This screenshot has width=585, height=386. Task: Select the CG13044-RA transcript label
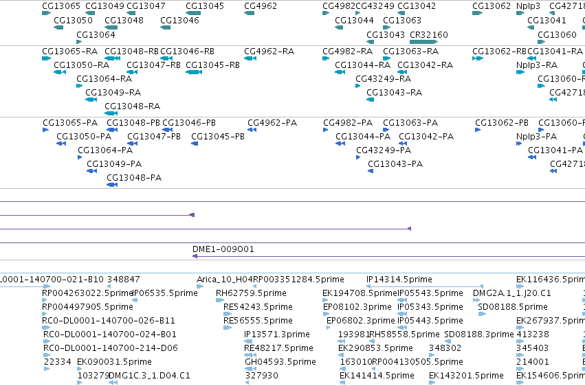coord(363,65)
